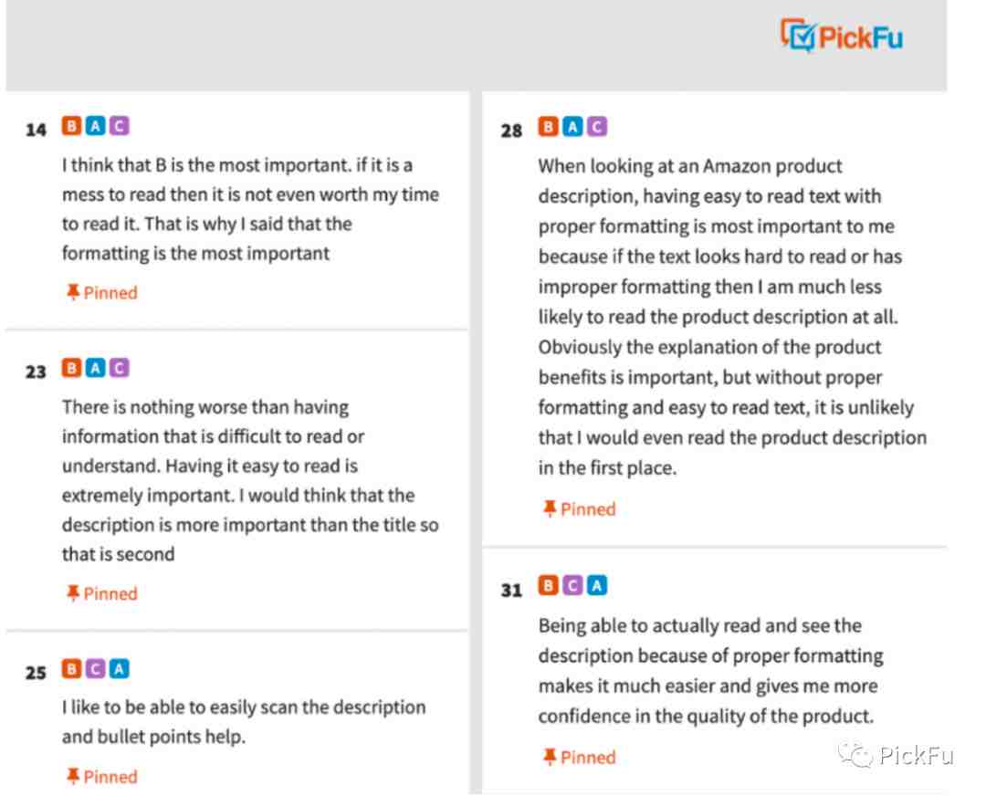
Task: Click the blue A badge on response 31
Action: click(597, 585)
